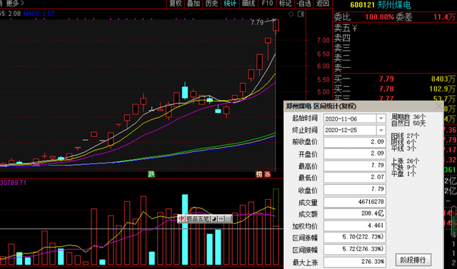Image resolution: width=457 pixels, height=269 pixels.
Task: Expand the 终止时间 date dropdown
Action: tap(381, 131)
